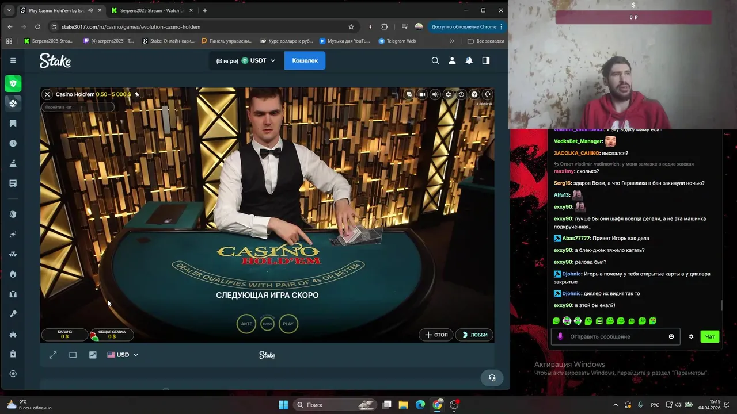Reload the page in Chrome
Image resolution: width=737 pixels, height=414 pixels.
click(37, 26)
